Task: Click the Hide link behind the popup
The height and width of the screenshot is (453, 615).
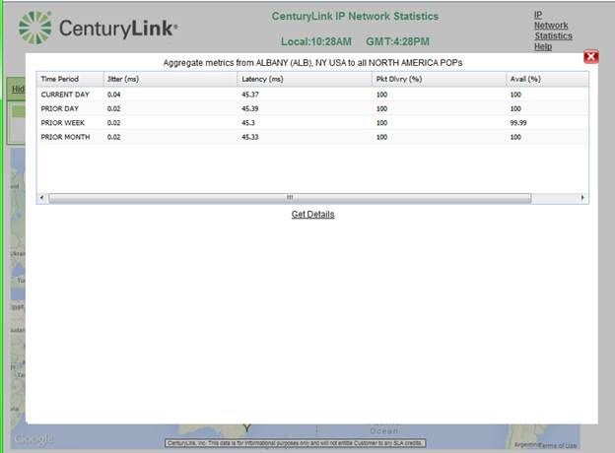Action: (18, 89)
